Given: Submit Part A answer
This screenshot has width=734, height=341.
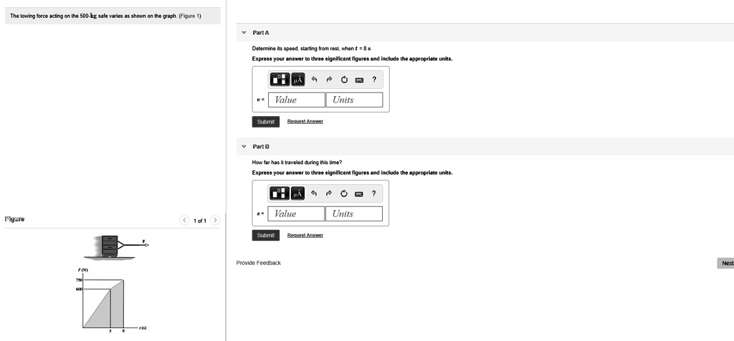Looking at the screenshot, I should (x=265, y=122).
